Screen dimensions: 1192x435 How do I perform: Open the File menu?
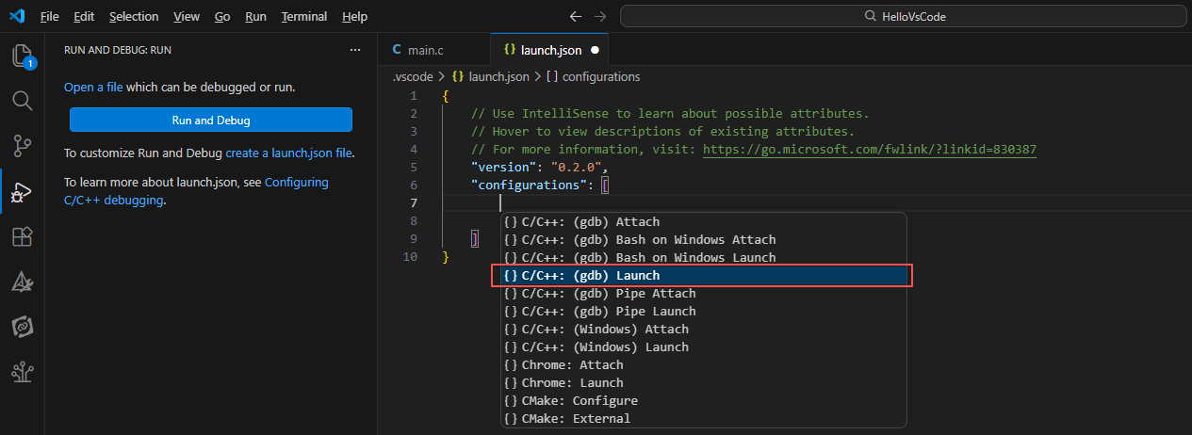(50, 17)
